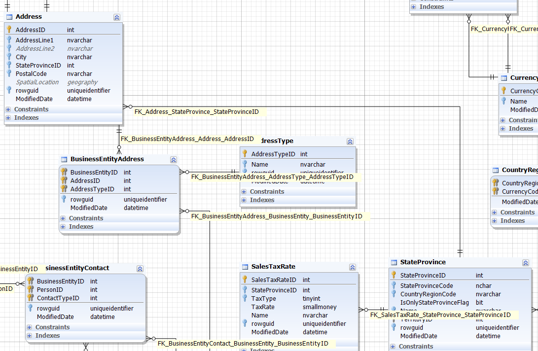
Task: Expand Constraints in the Address table
Action: [8, 109]
